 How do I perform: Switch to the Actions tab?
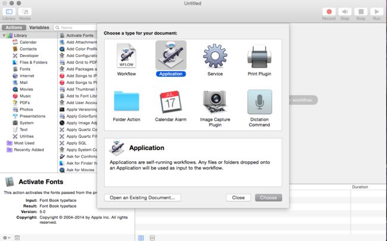tap(14, 27)
